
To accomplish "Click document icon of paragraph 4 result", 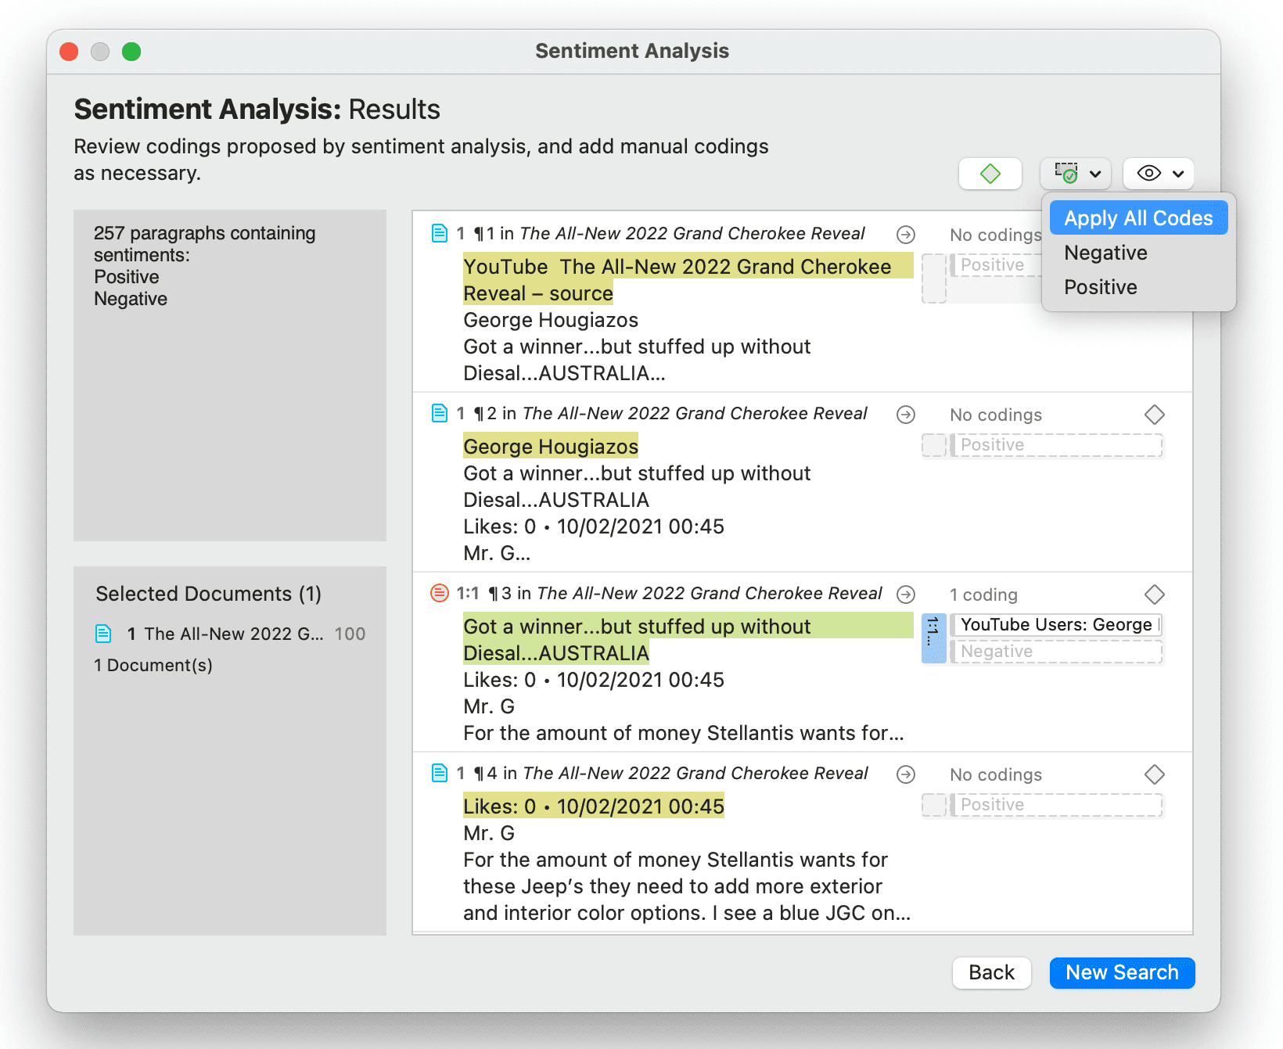I will tap(440, 773).
